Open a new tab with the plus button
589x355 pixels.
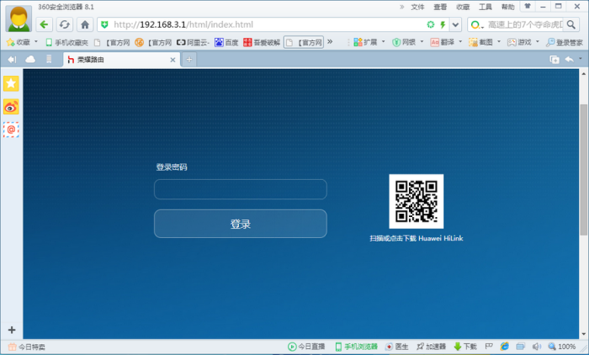(189, 60)
